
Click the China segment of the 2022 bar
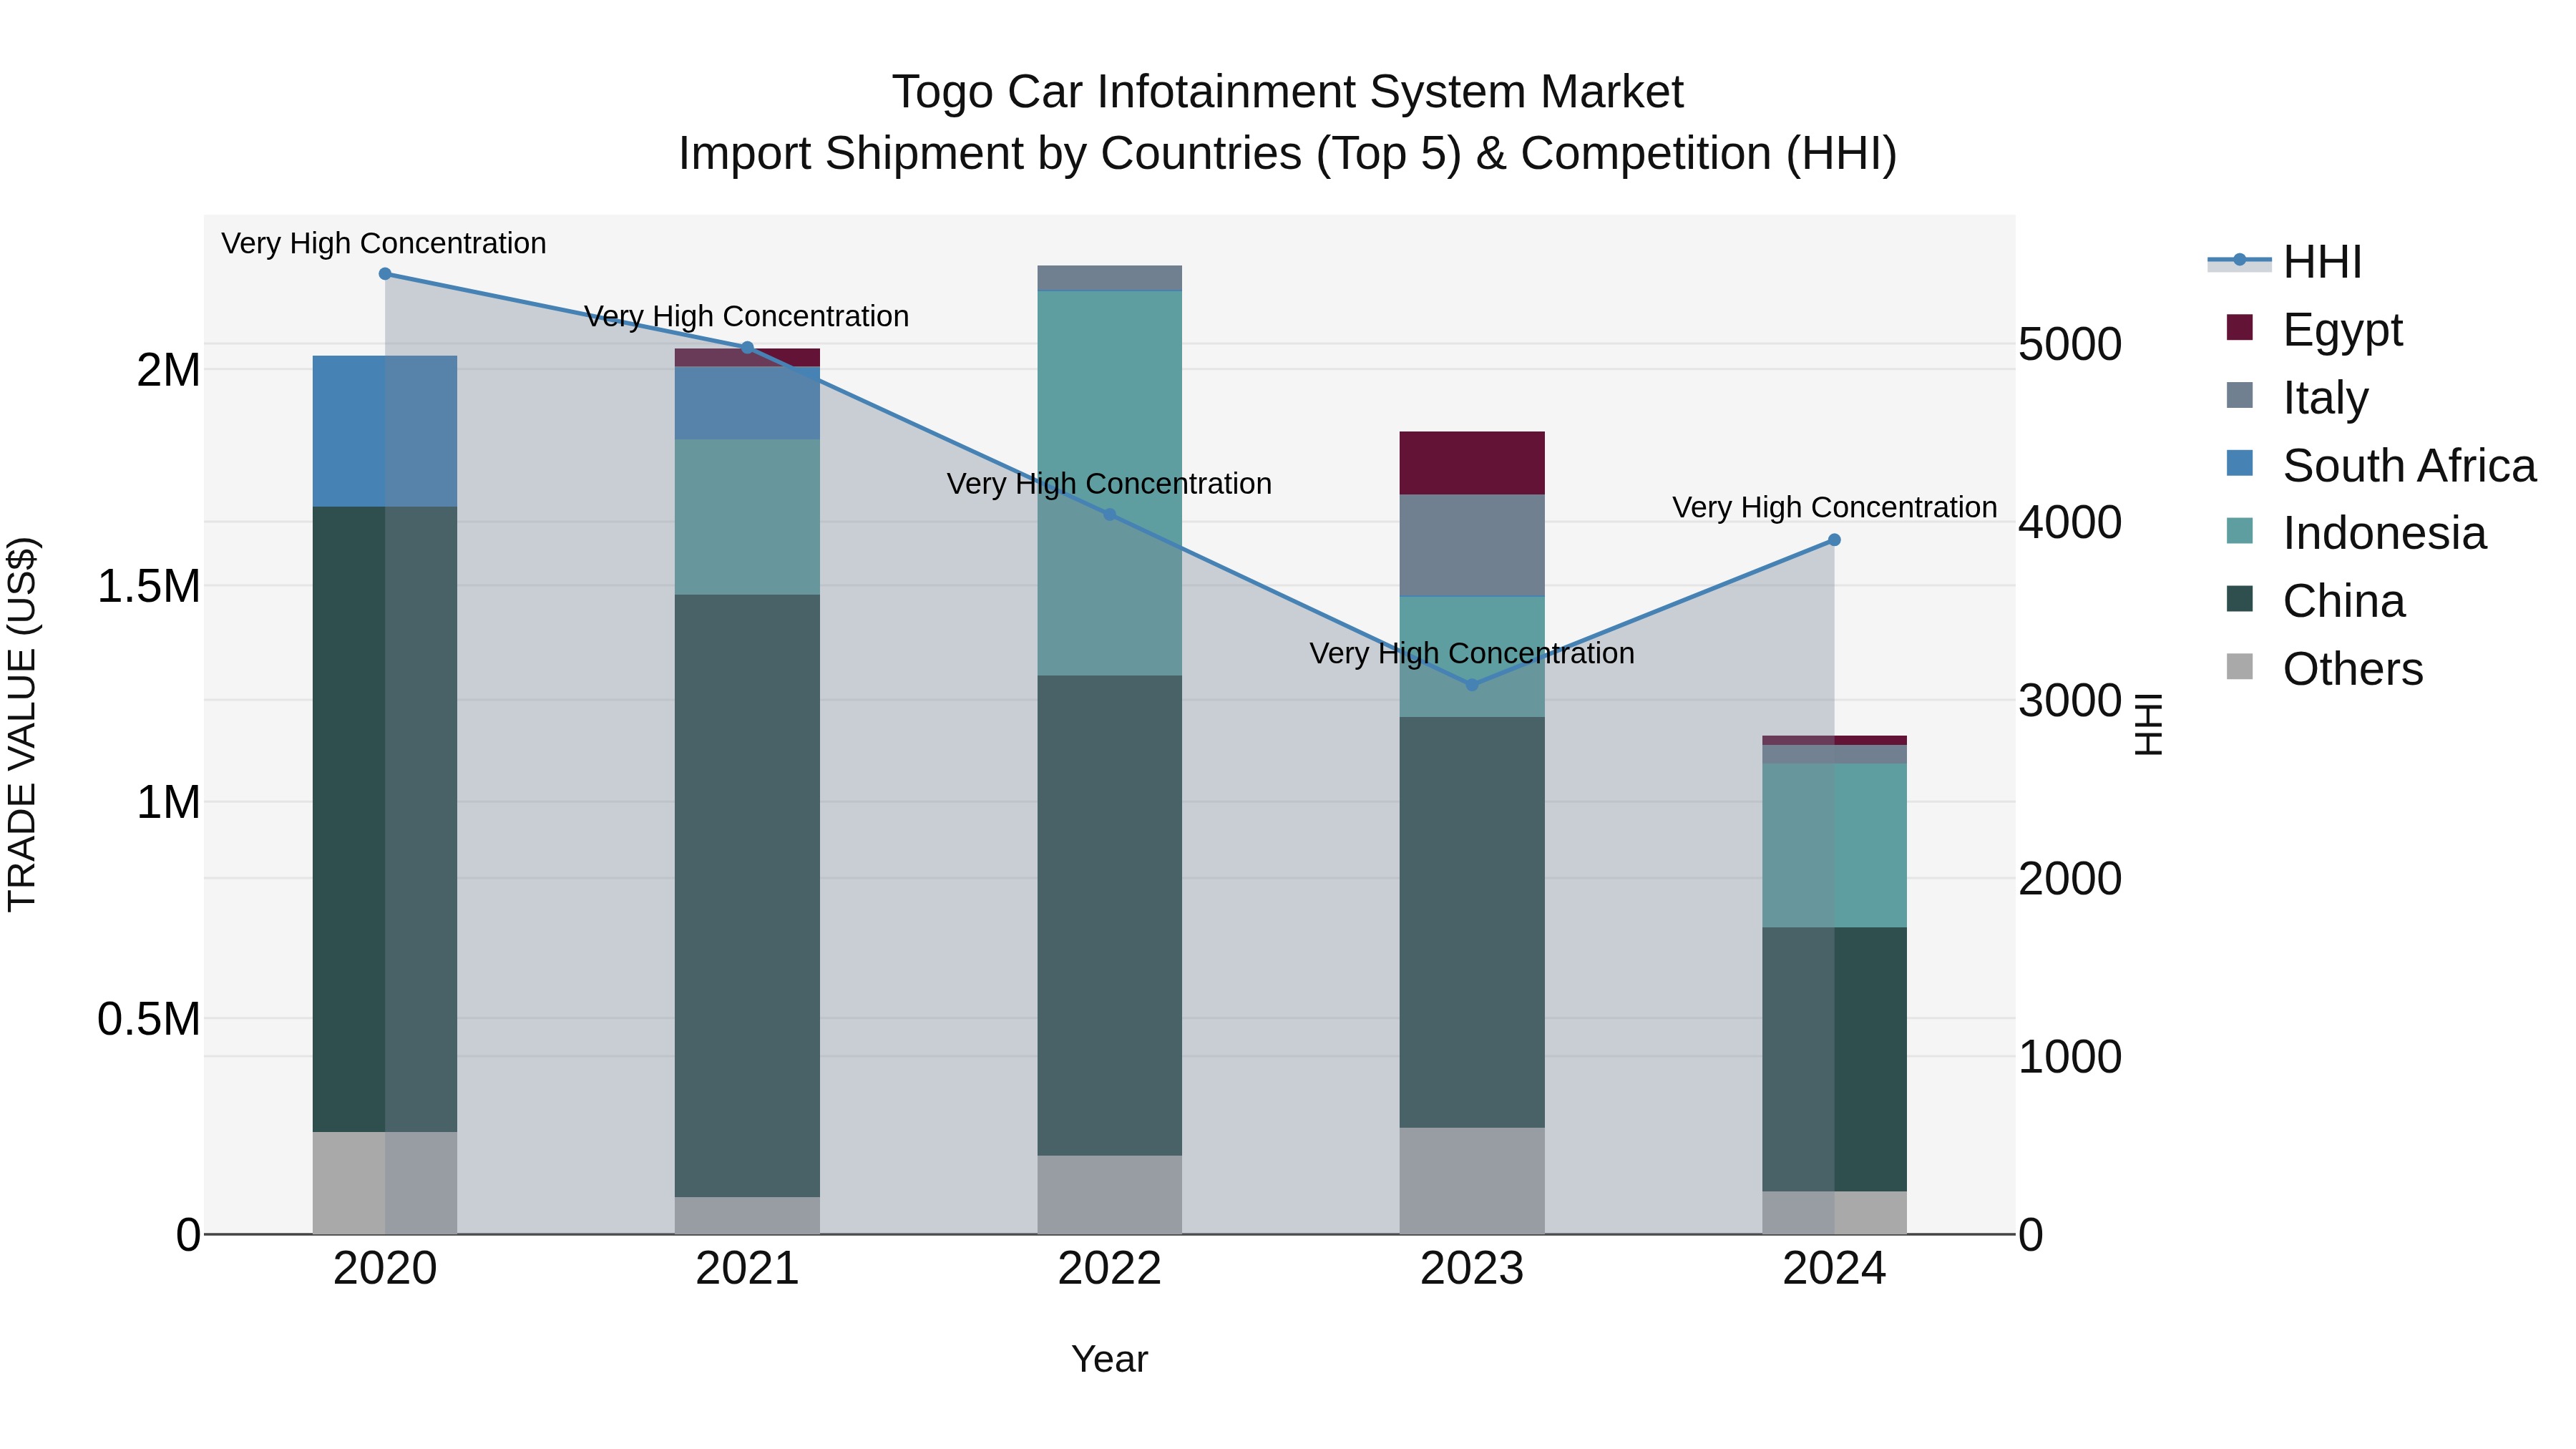point(1109,916)
